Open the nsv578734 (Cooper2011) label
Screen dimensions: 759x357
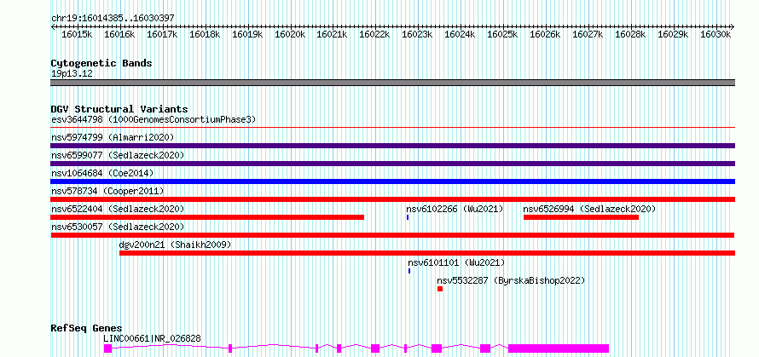click(x=107, y=191)
